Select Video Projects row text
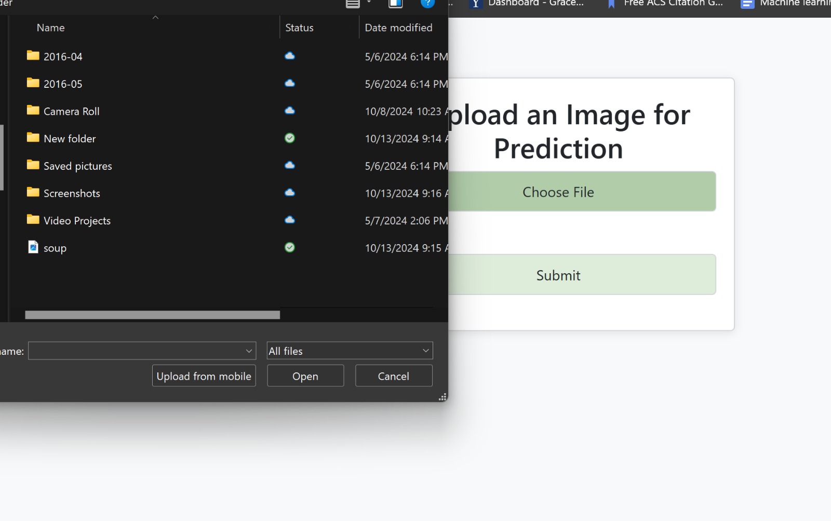The height and width of the screenshot is (521, 831). click(x=77, y=221)
